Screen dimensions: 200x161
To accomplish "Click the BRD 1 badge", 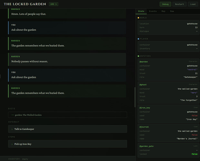I will 54,4.
